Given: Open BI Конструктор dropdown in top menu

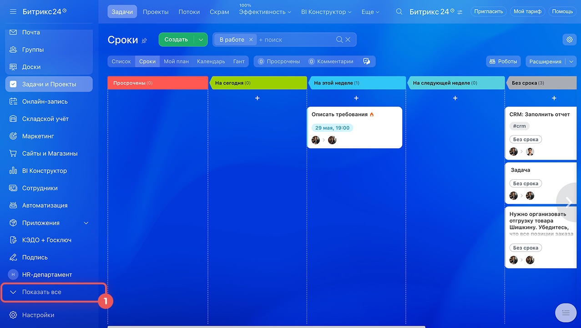Looking at the screenshot, I should tap(326, 12).
